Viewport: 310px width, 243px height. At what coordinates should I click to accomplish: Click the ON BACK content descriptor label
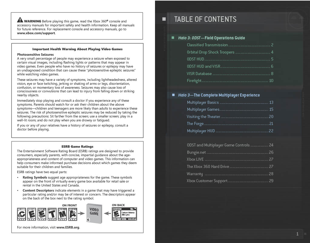click(x=124, y=214)
